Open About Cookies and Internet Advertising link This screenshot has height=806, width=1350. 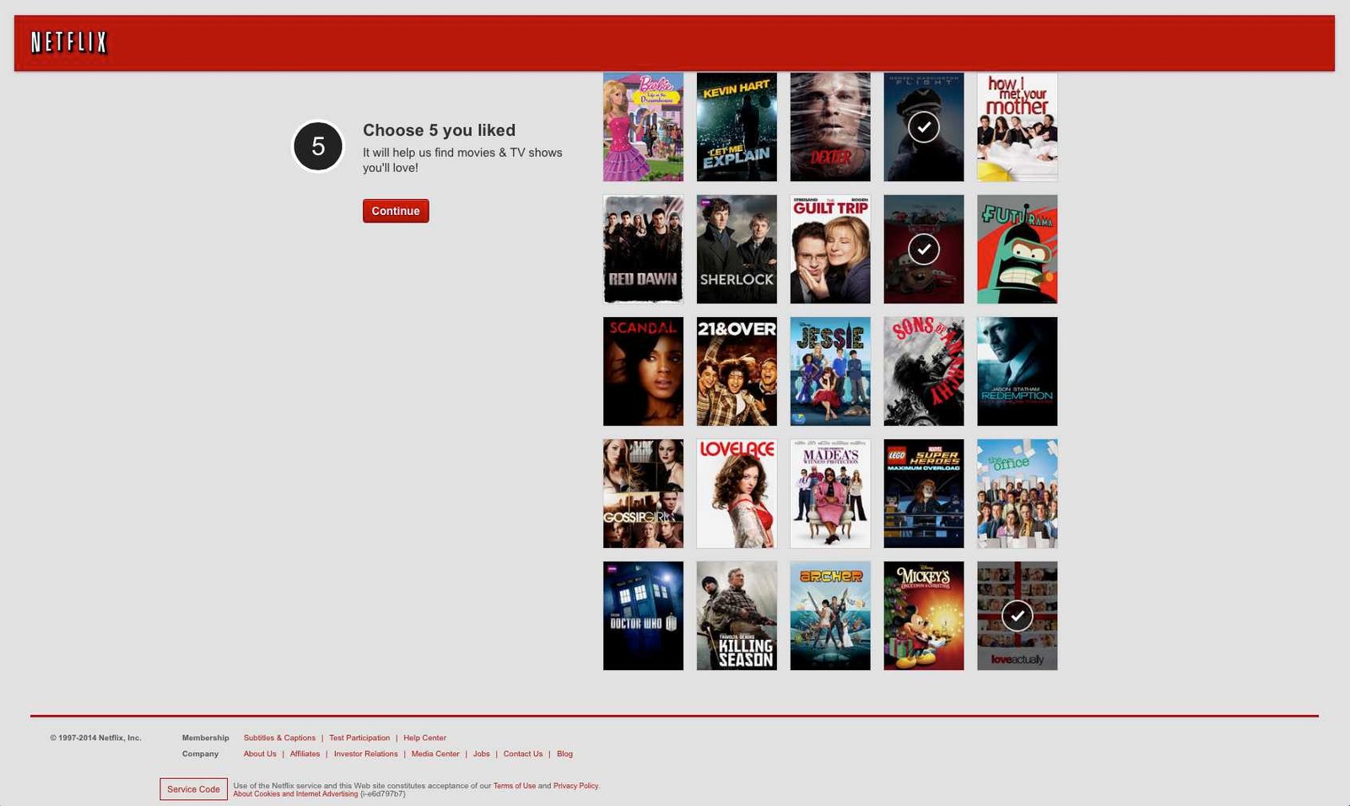[x=295, y=793]
